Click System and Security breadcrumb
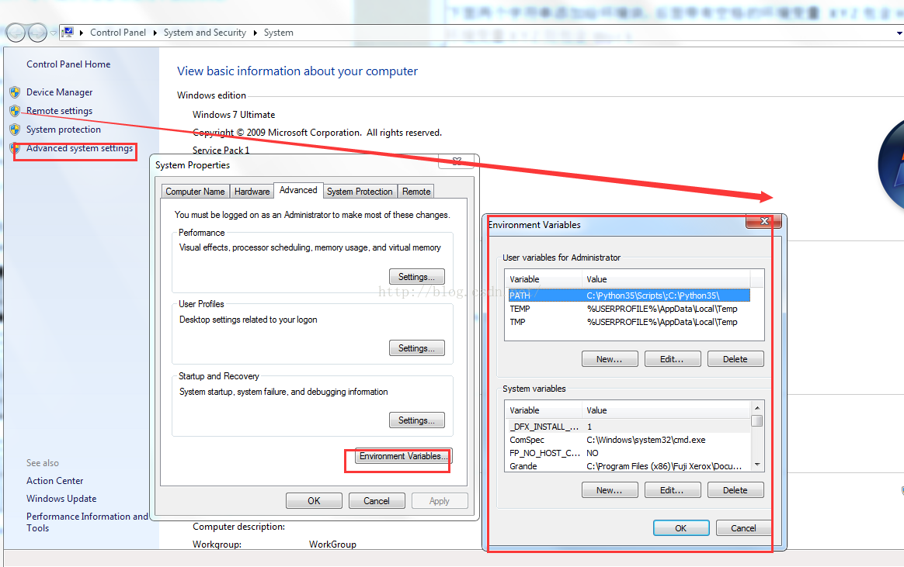 205,33
